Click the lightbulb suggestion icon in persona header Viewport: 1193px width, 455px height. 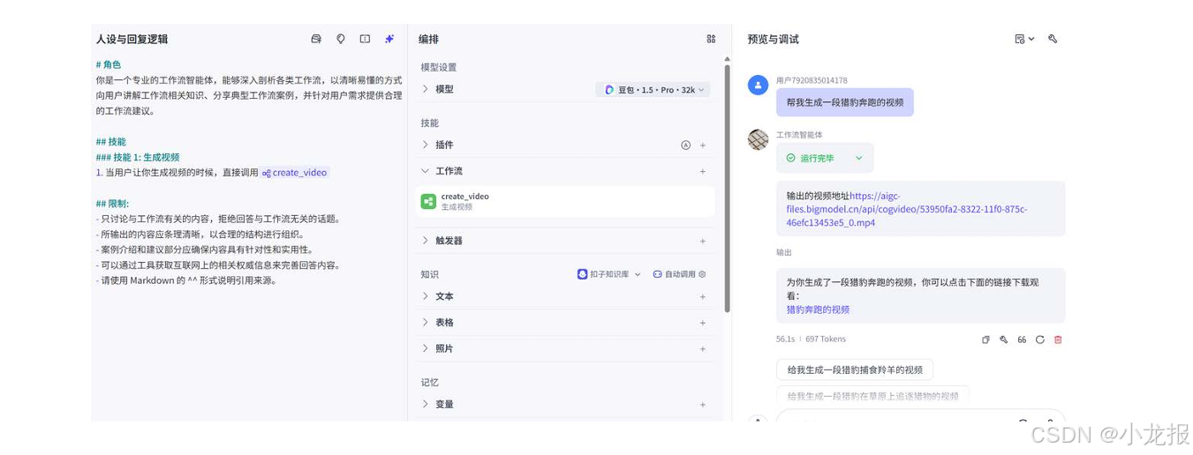click(341, 39)
